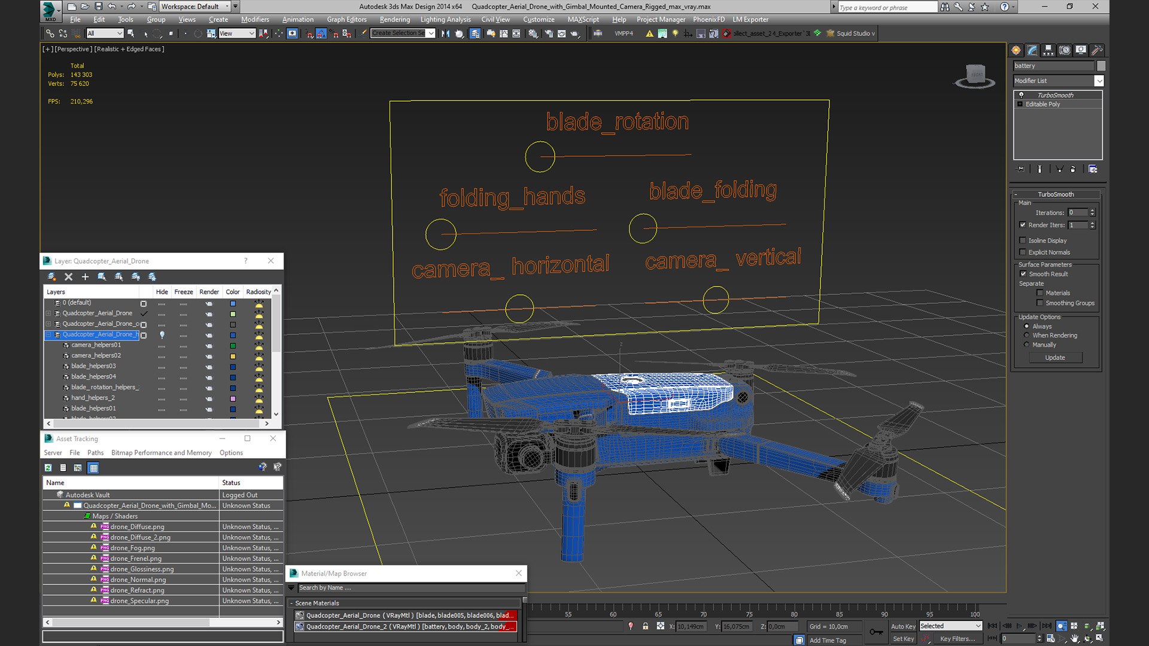
Task: Click the Delete layer X icon
Action: [x=68, y=277]
